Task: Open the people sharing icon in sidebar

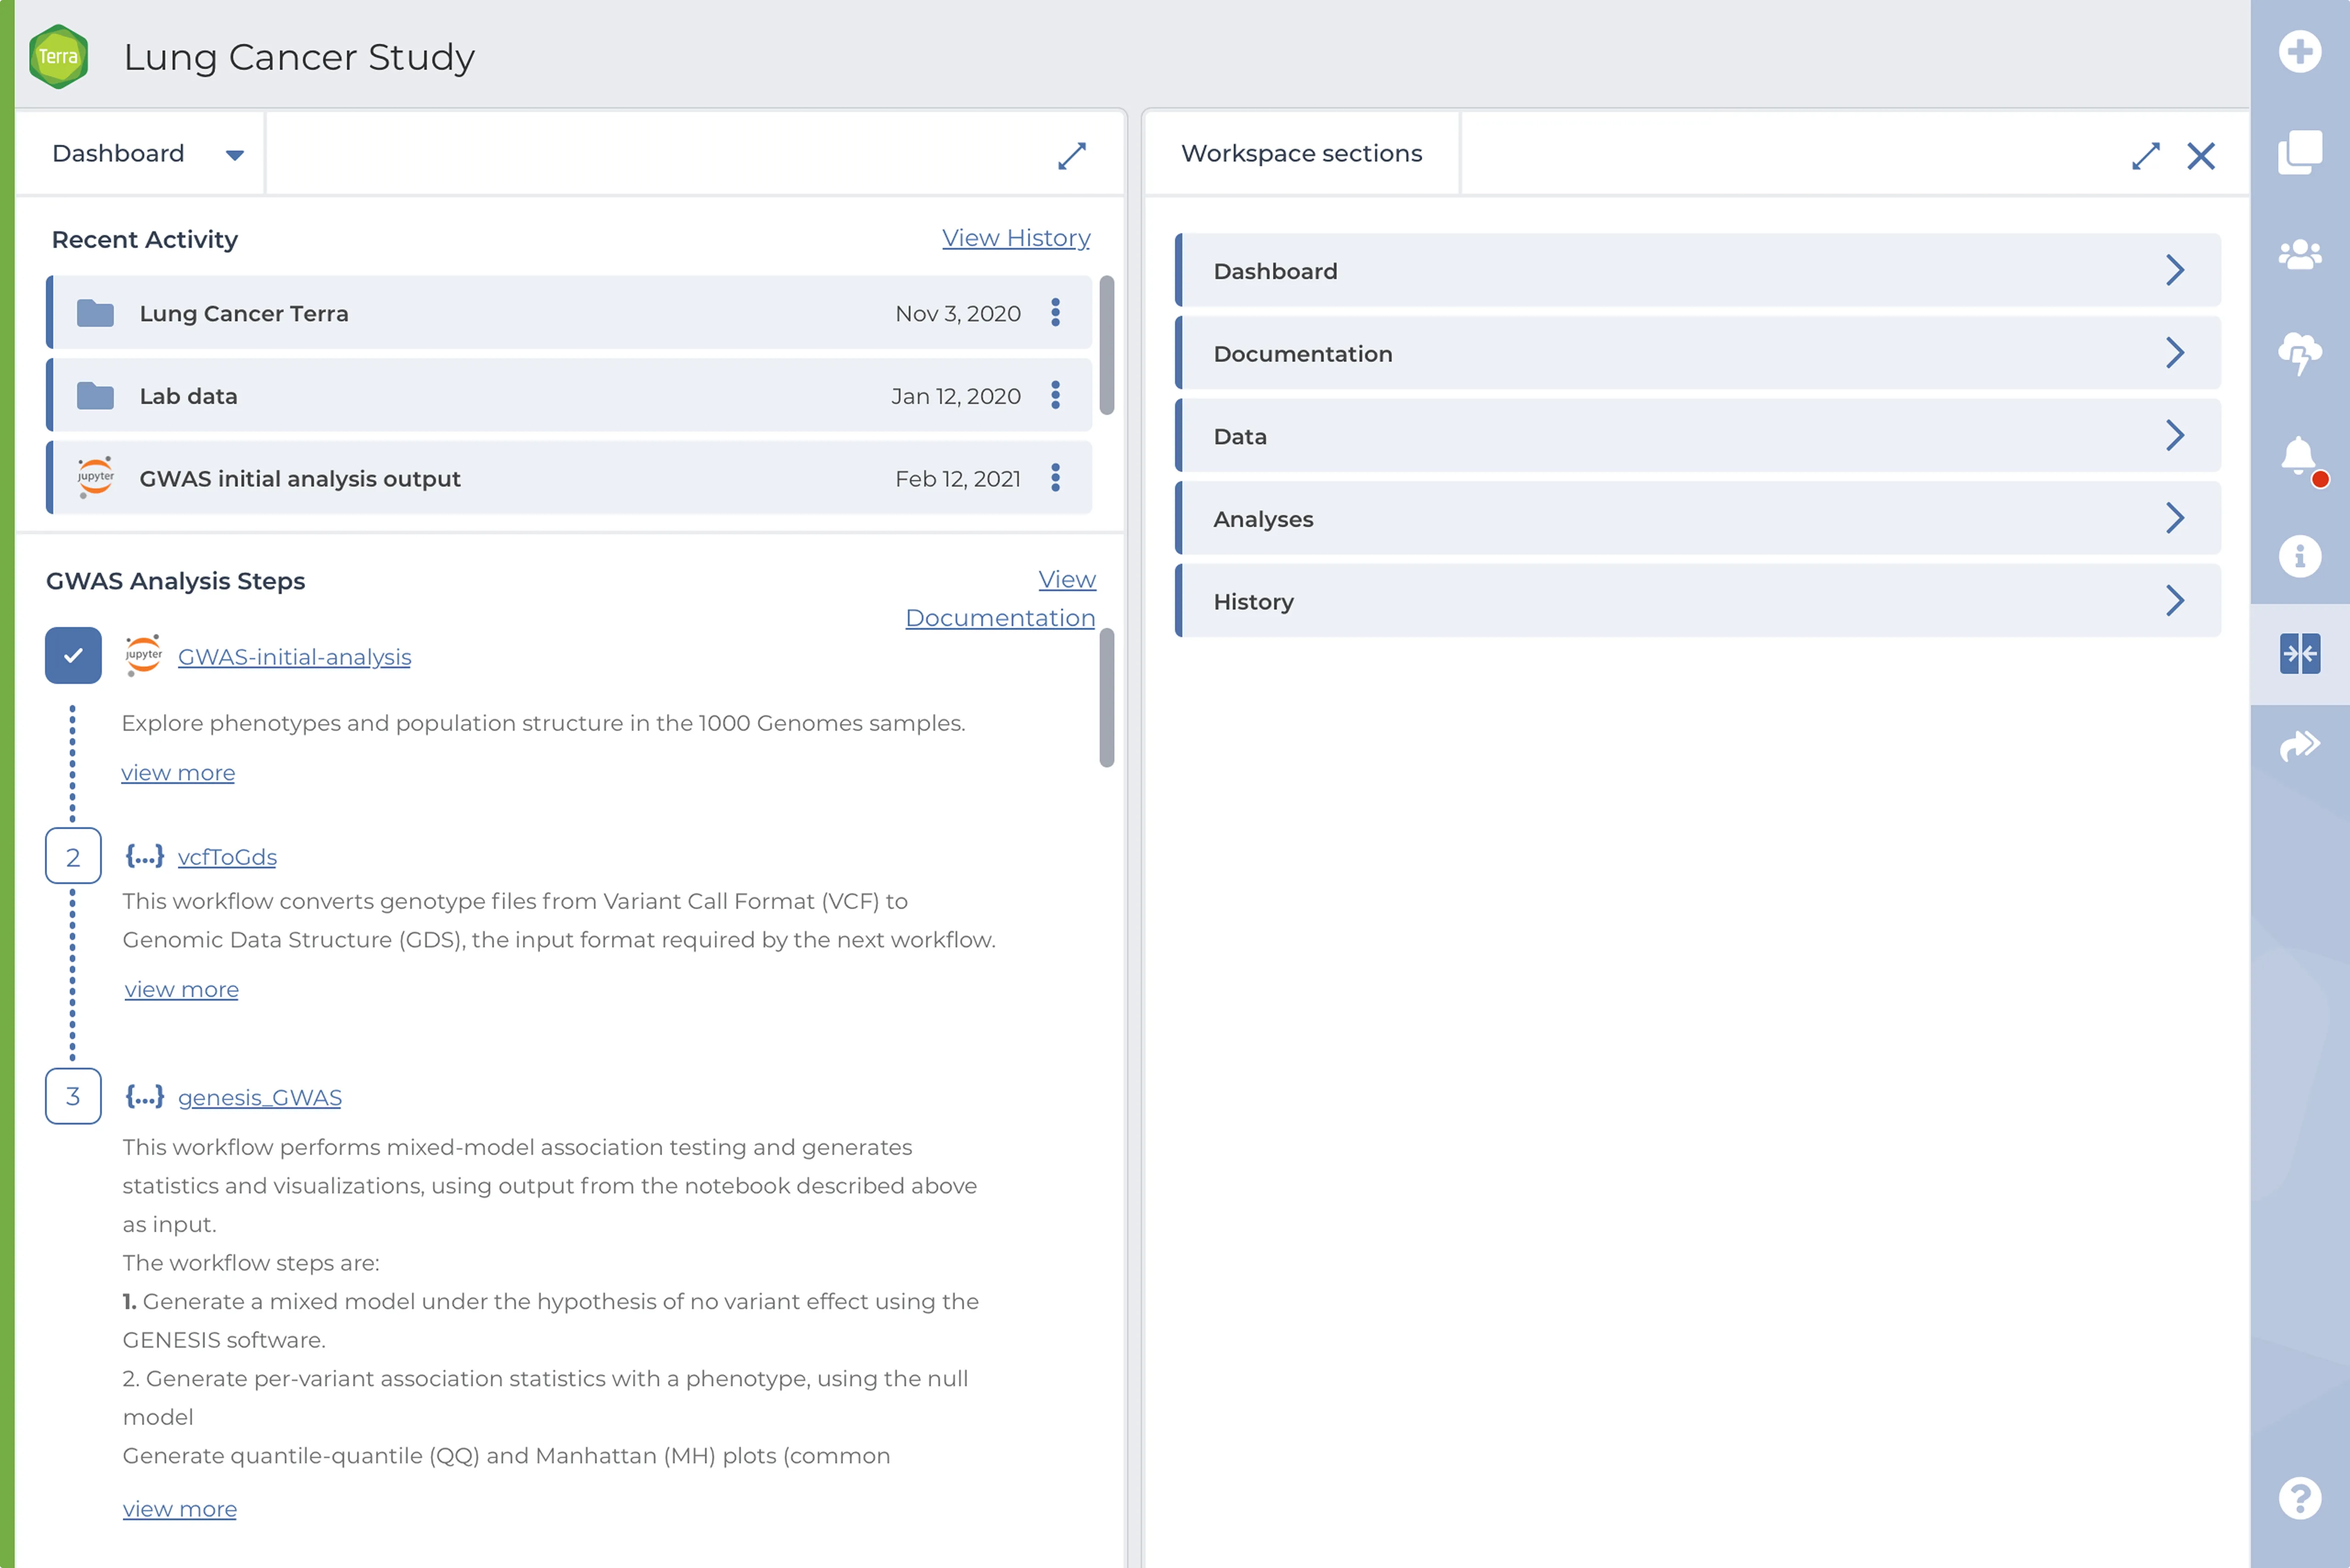Action: click(x=2299, y=254)
